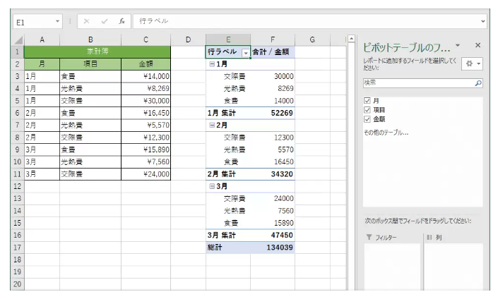Open the Name Box dropdown arrow
Screen dimensions: 498x299
coord(58,21)
